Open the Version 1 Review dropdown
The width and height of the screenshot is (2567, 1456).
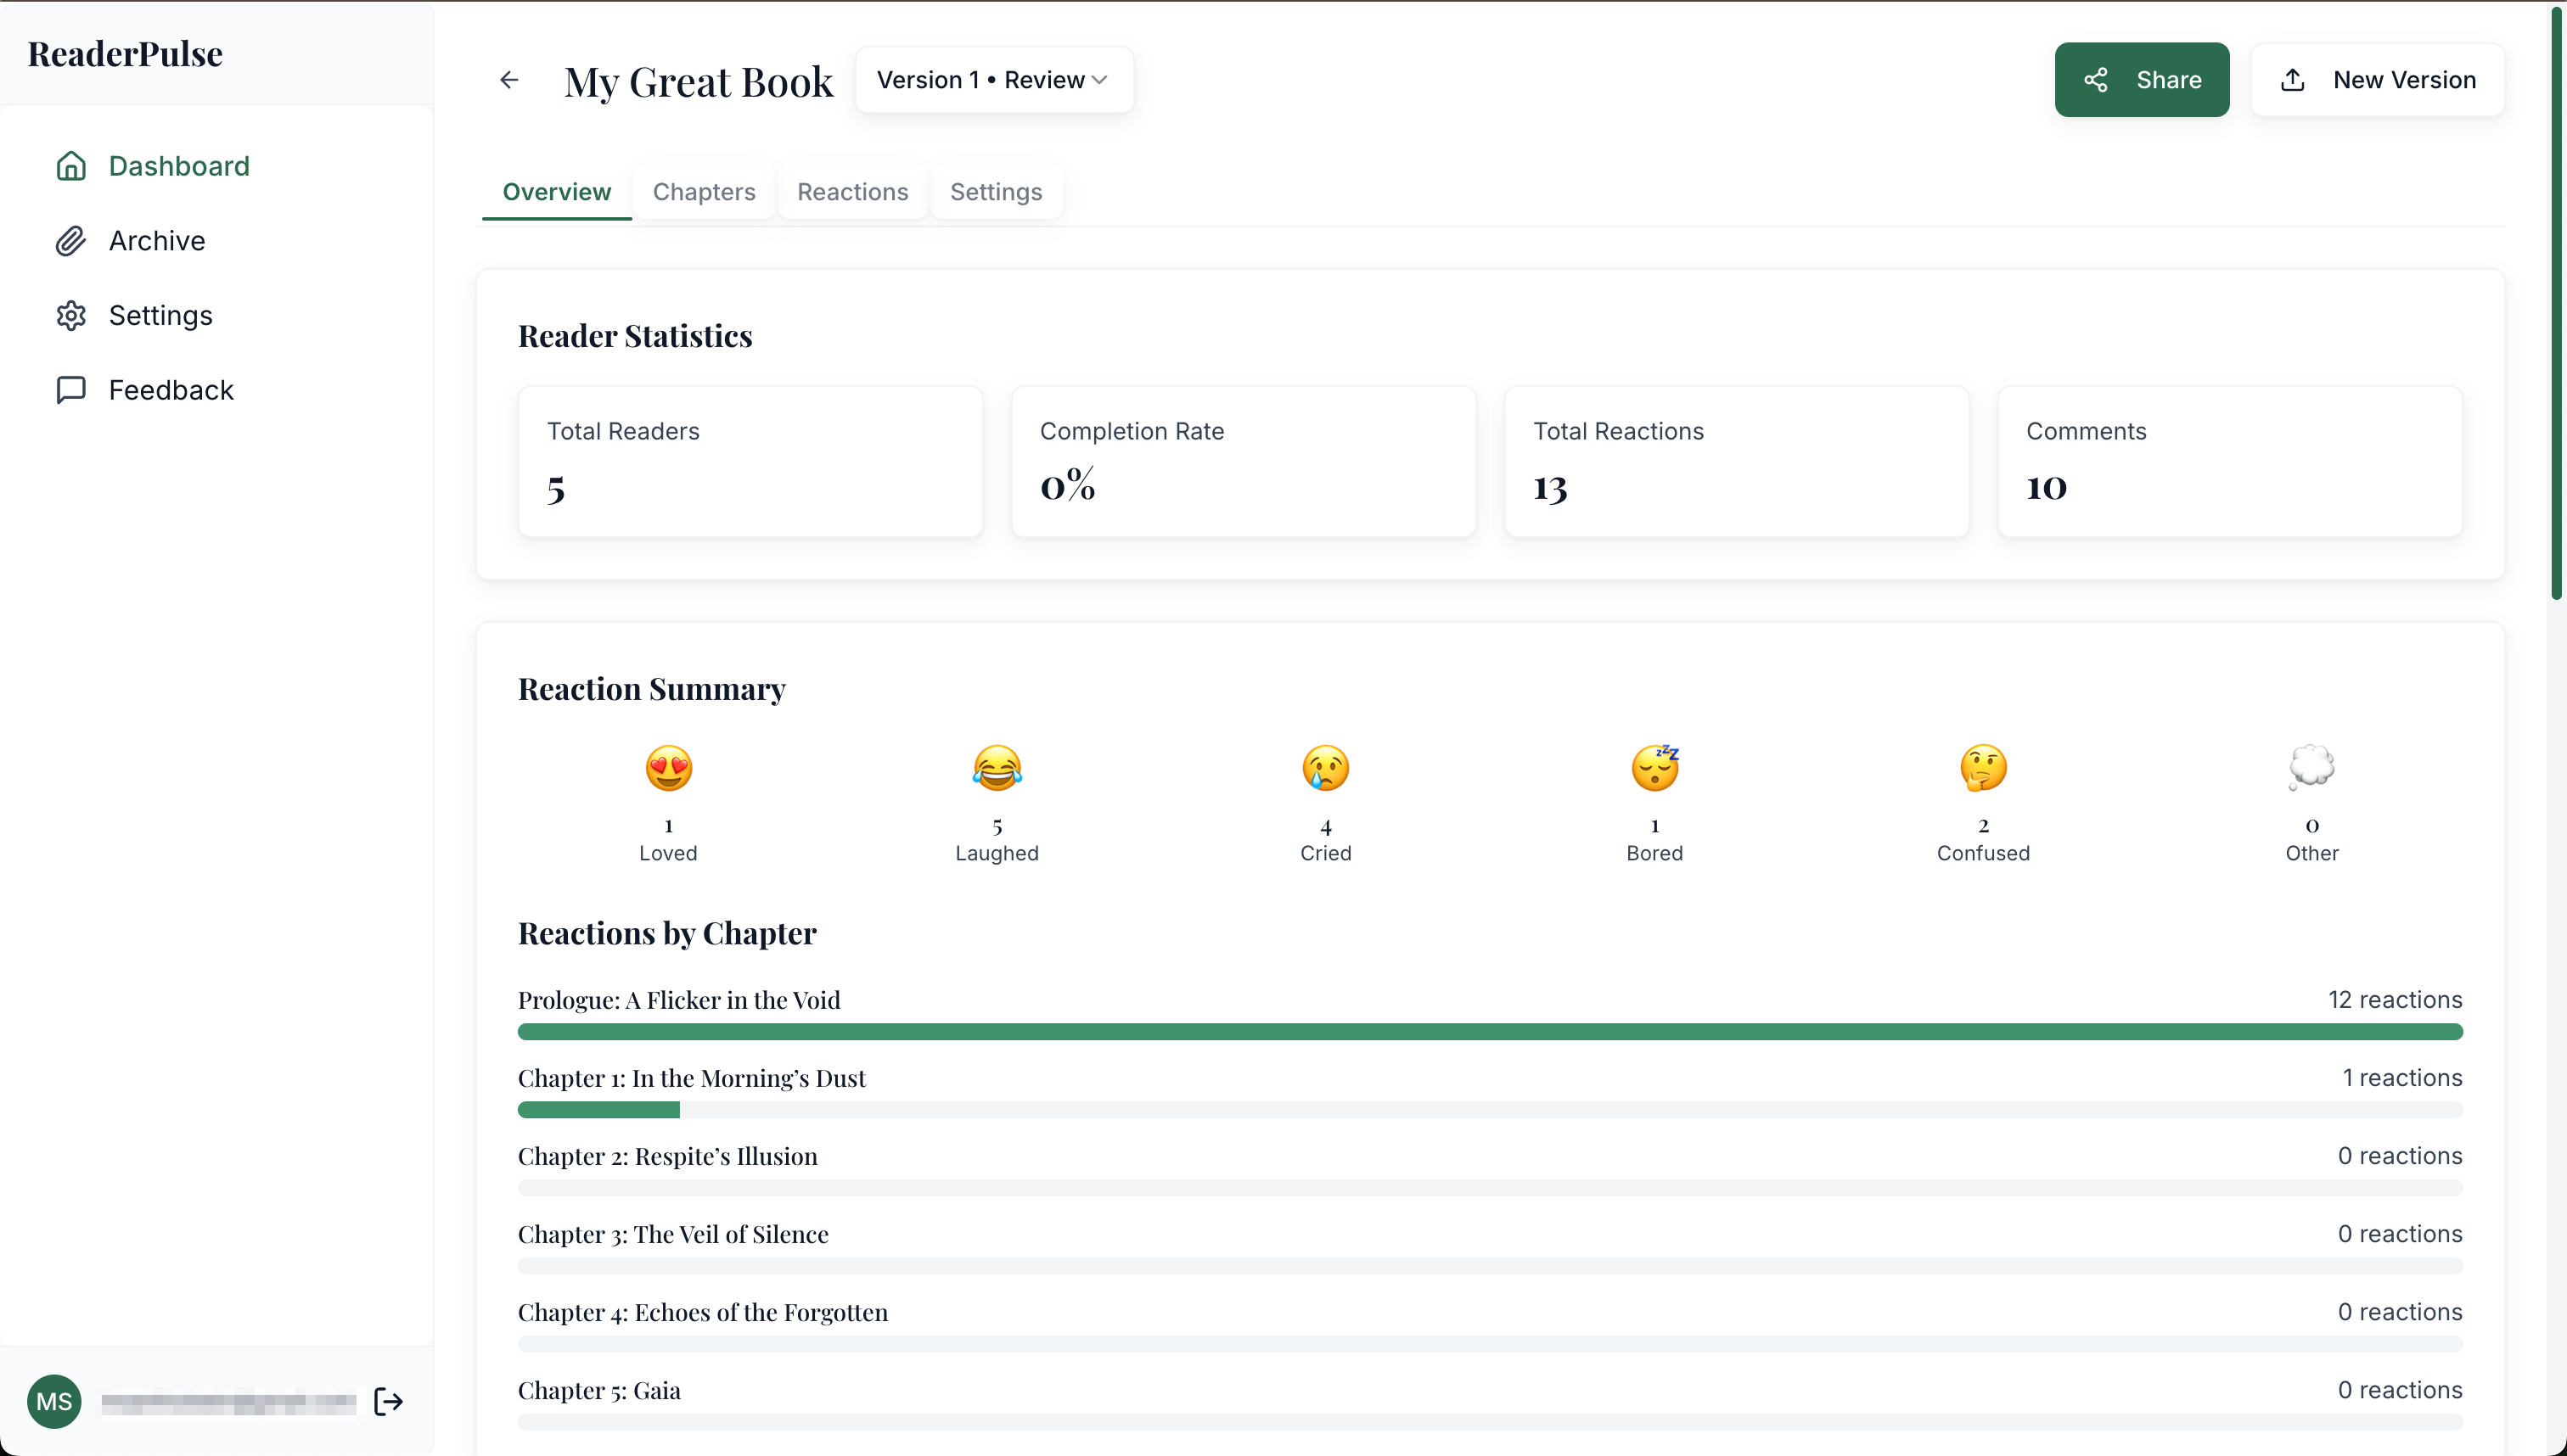[994, 79]
